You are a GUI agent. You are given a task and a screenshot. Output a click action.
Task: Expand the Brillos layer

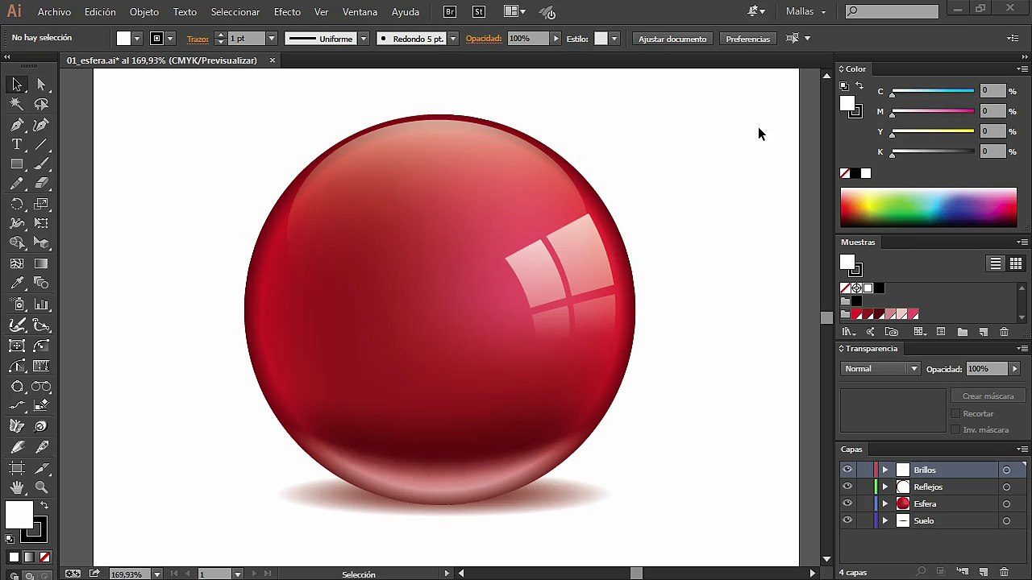884,470
